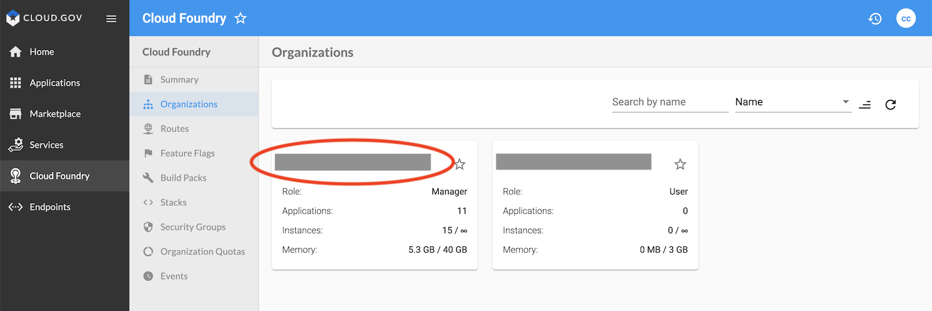Focus the Search by name field
This screenshot has height=311, width=932.
pos(671,102)
